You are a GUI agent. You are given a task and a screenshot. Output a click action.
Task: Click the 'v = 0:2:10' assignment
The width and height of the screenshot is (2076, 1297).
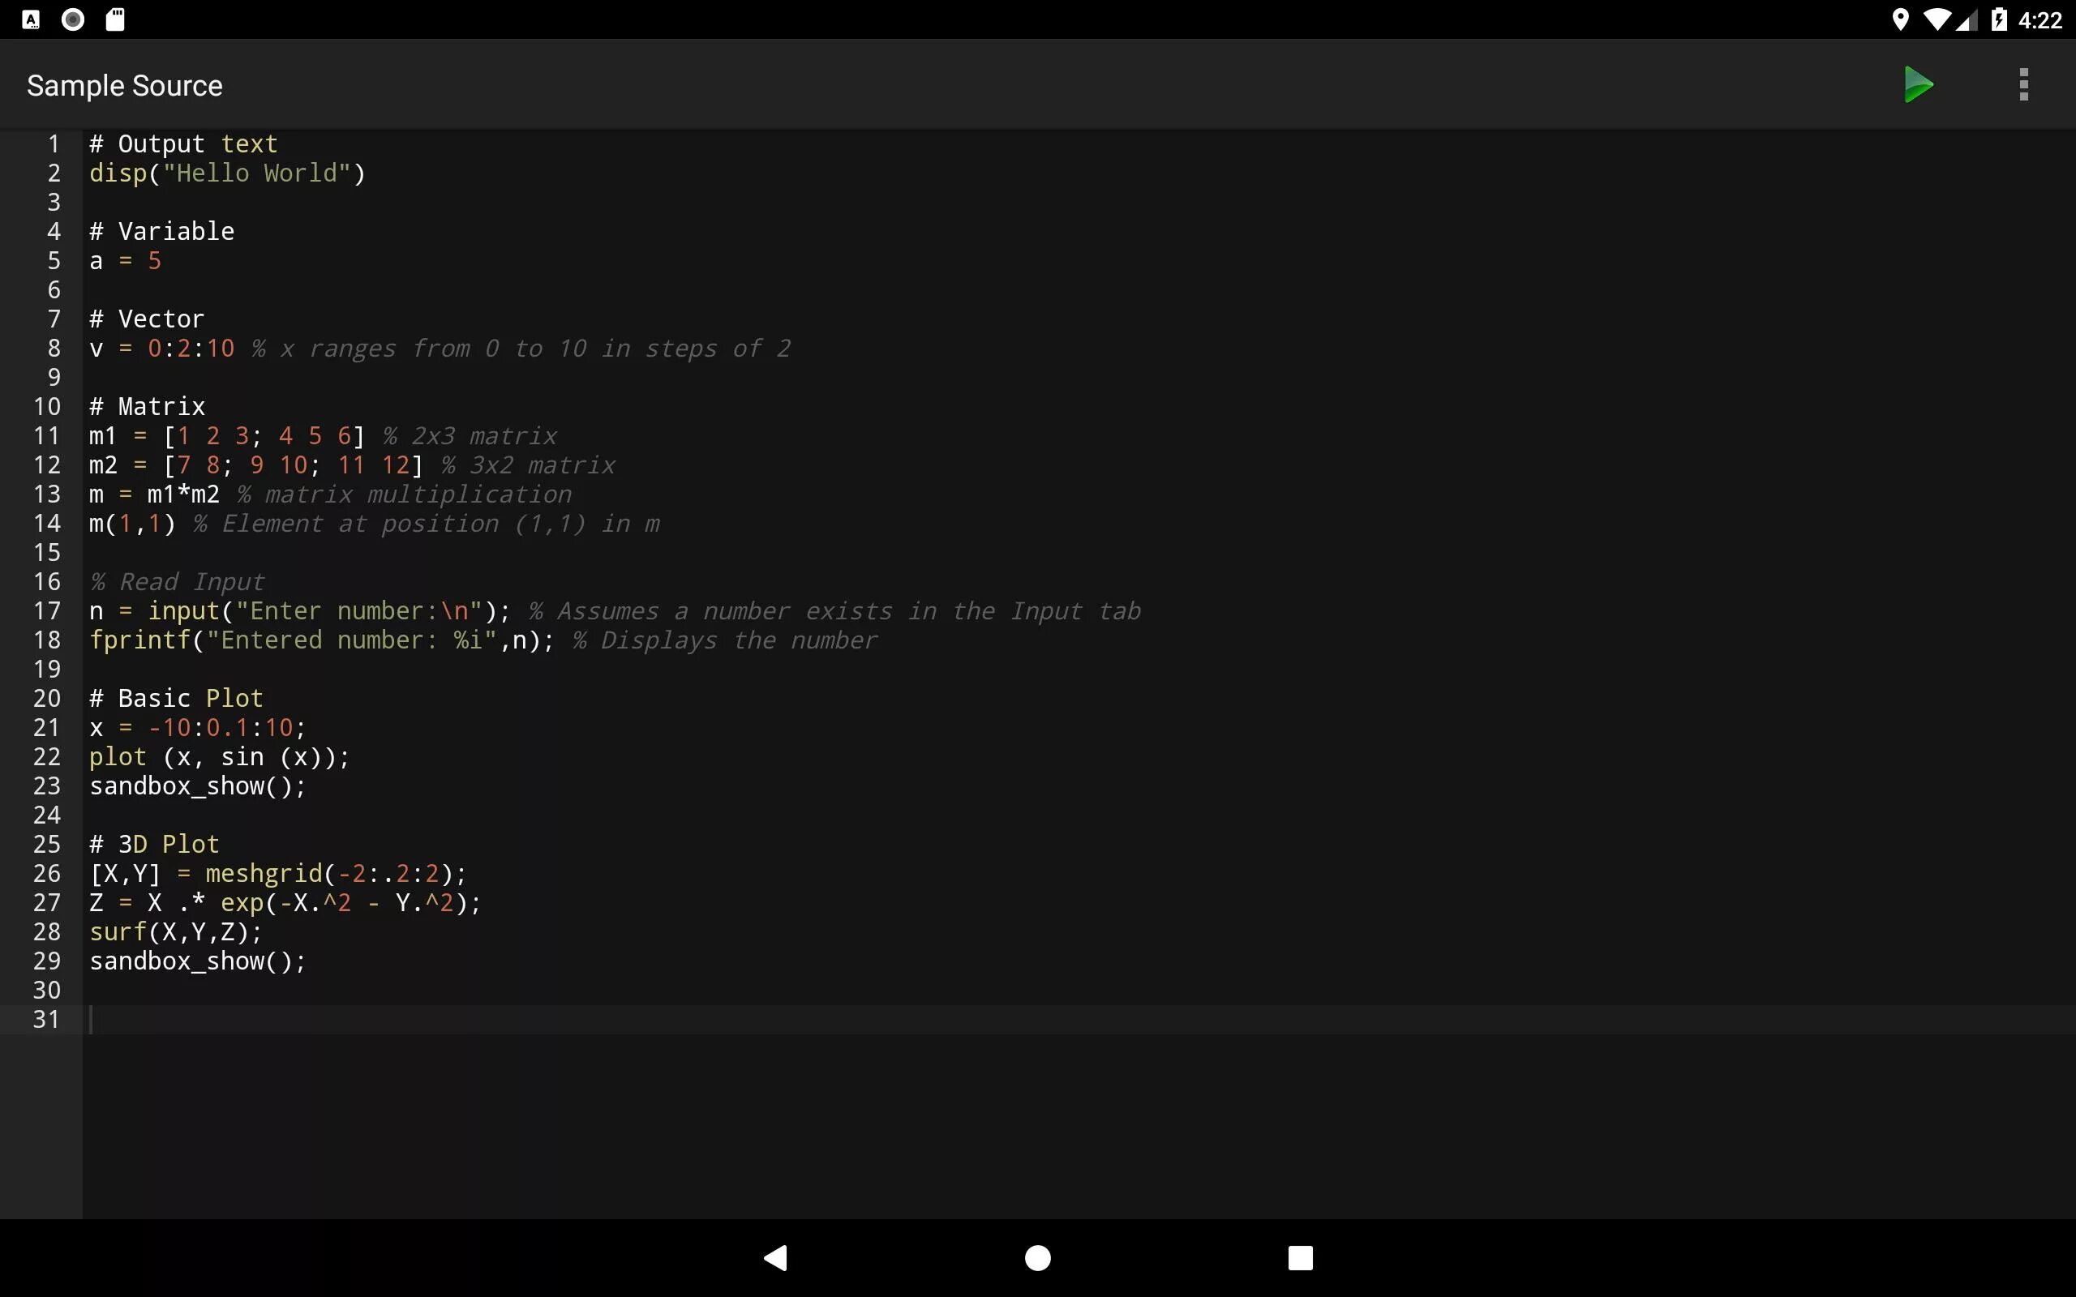[x=161, y=349]
